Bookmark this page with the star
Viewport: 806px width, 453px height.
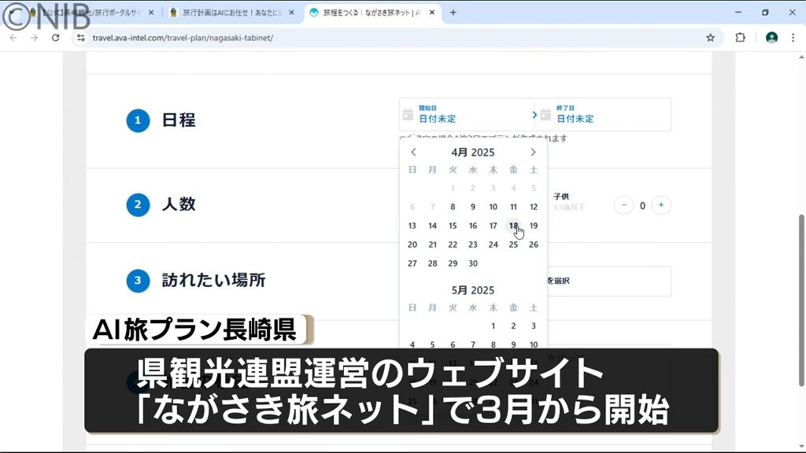(711, 38)
